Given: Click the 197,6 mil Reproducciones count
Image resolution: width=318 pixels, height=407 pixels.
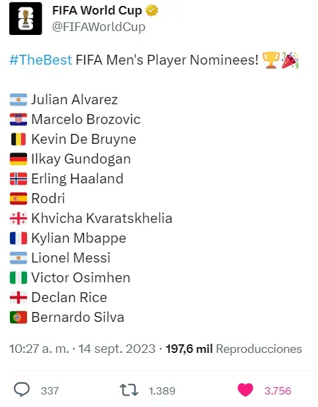Looking at the screenshot, I should [x=234, y=349].
